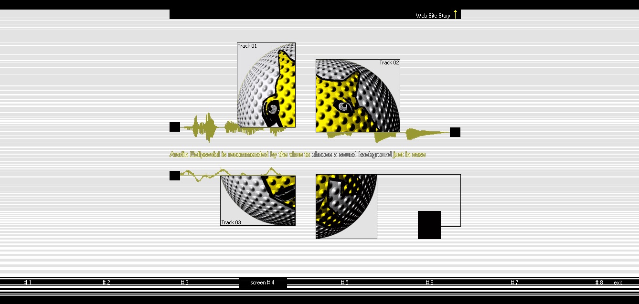Image resolution: width=639 pixels, height=304 pixels.
Task: Click the Aradin Eclipsovici sound background text
Action: click(297, 155)
